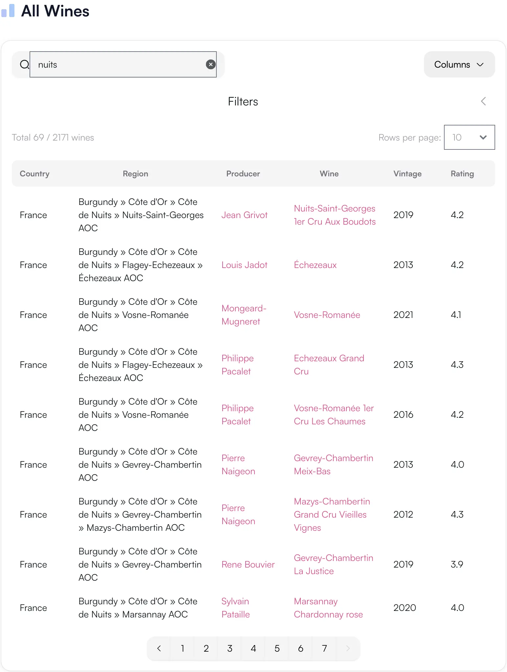
Task: Collapse the Filters panel chevron
Action: click(x=483, y=101)
